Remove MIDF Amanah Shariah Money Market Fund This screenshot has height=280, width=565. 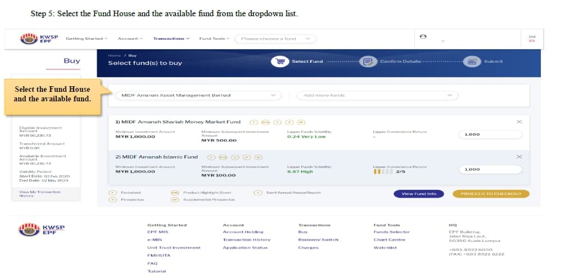520,122
